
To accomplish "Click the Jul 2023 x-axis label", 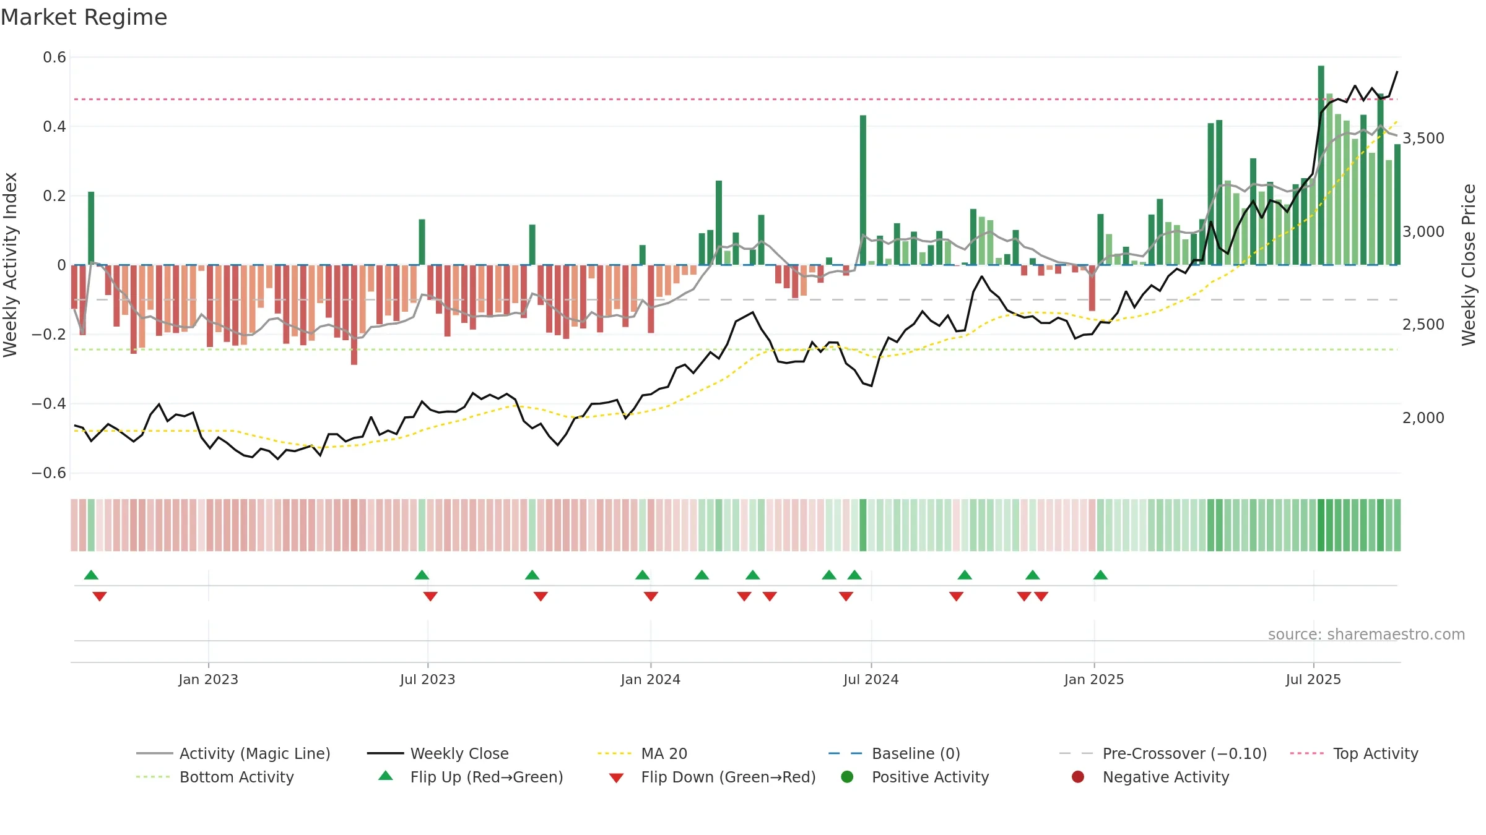I will (x=427, y=679).
